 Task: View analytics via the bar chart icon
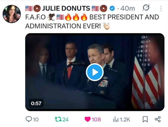coord(116,119)
